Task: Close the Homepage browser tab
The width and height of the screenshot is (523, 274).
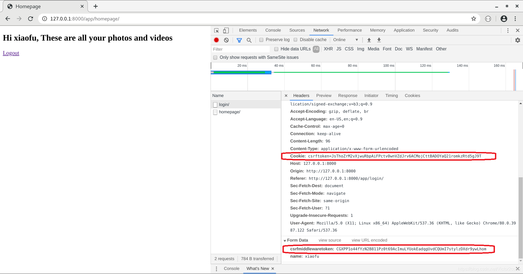Action: pyautogui.click(x=82, y=6)
